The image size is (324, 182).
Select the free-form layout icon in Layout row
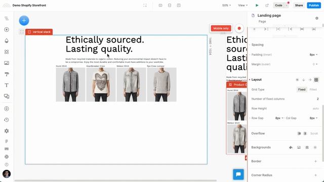pos(297,80)
